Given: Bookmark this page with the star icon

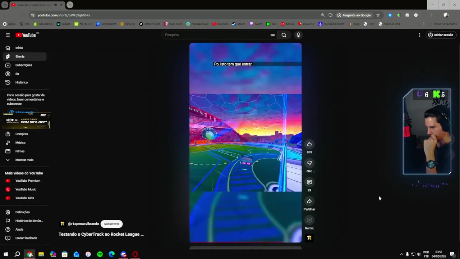Looking at the screenshot, I should click(378, 15).
